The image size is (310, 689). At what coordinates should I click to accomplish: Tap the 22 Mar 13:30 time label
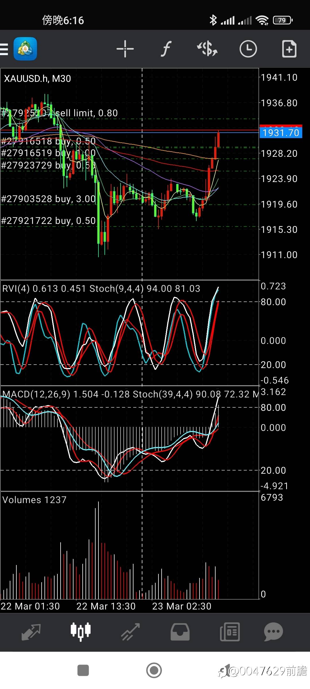(106, 606)
